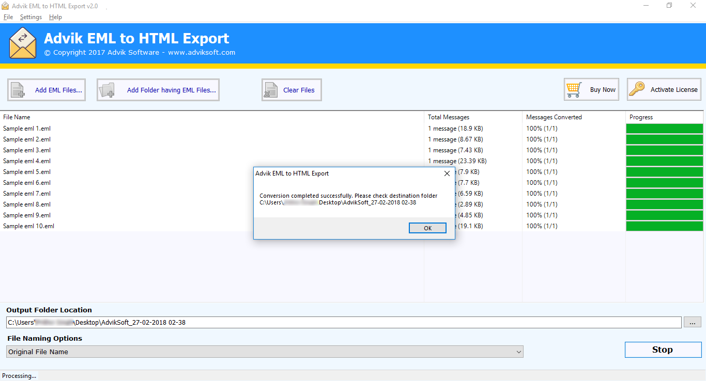
Task: Open the Help menu
Action: [55, 17]
